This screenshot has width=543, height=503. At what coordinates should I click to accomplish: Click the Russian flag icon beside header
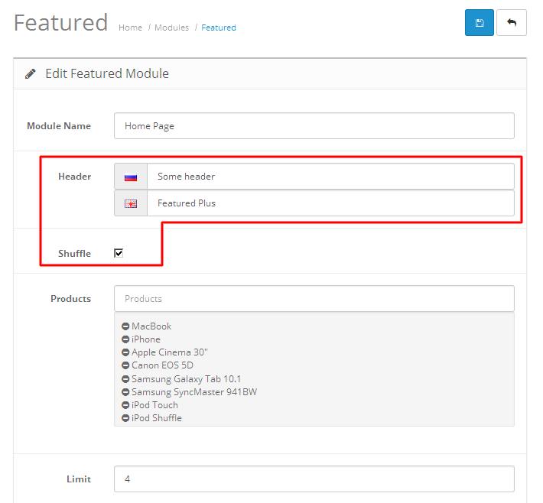tap(131, 177)
